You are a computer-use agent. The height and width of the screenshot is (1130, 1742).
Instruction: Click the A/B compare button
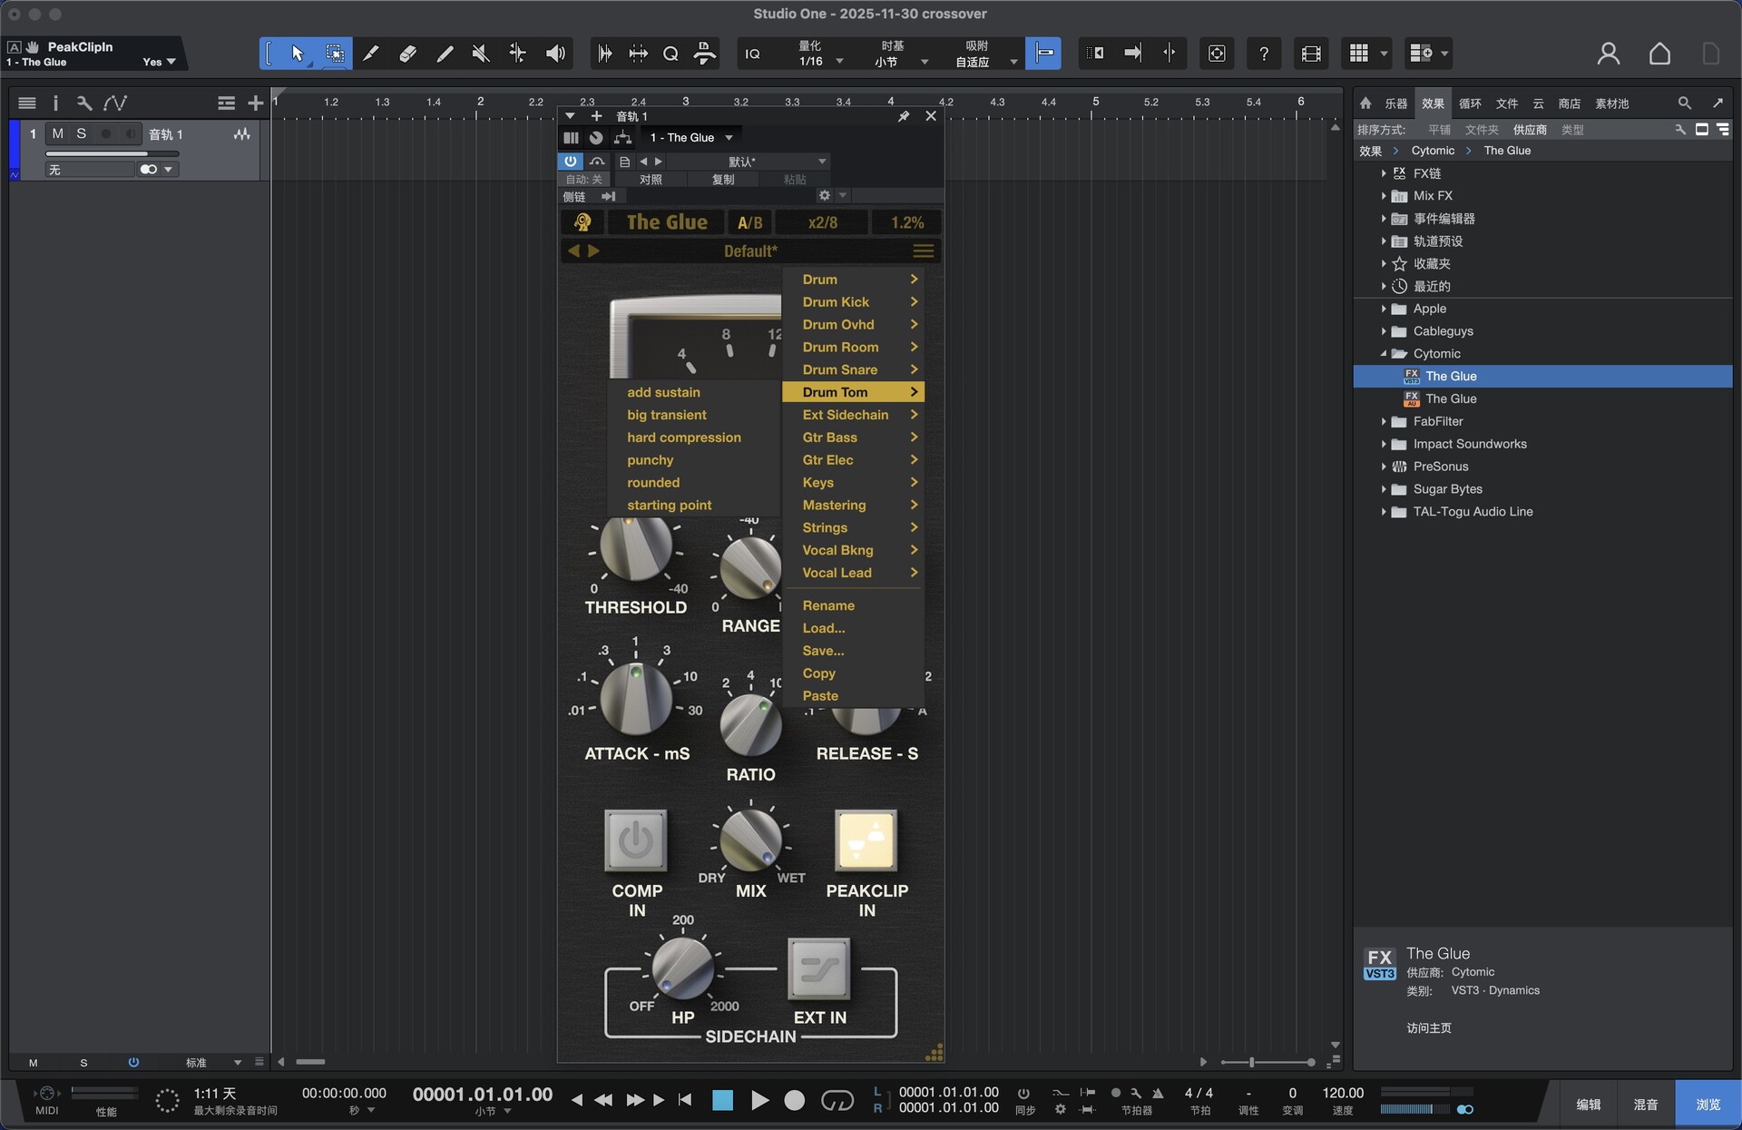[x=749, y=222]
